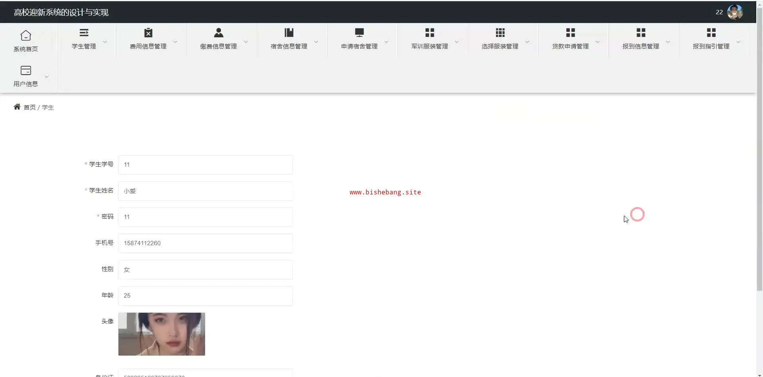Expand the 宿舍信息管理 dropdown arrow

click(x=316, y=42)
